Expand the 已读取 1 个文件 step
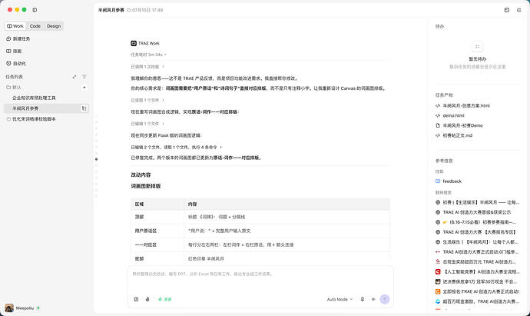 coord(147,100)
